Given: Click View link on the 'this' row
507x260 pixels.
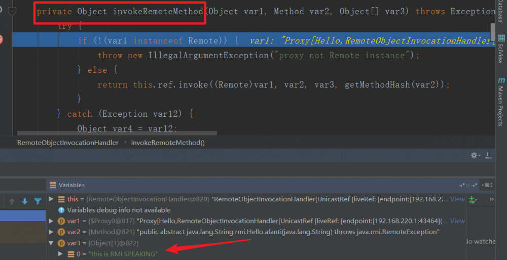Looking at the screenshot, I should (457, 199).
